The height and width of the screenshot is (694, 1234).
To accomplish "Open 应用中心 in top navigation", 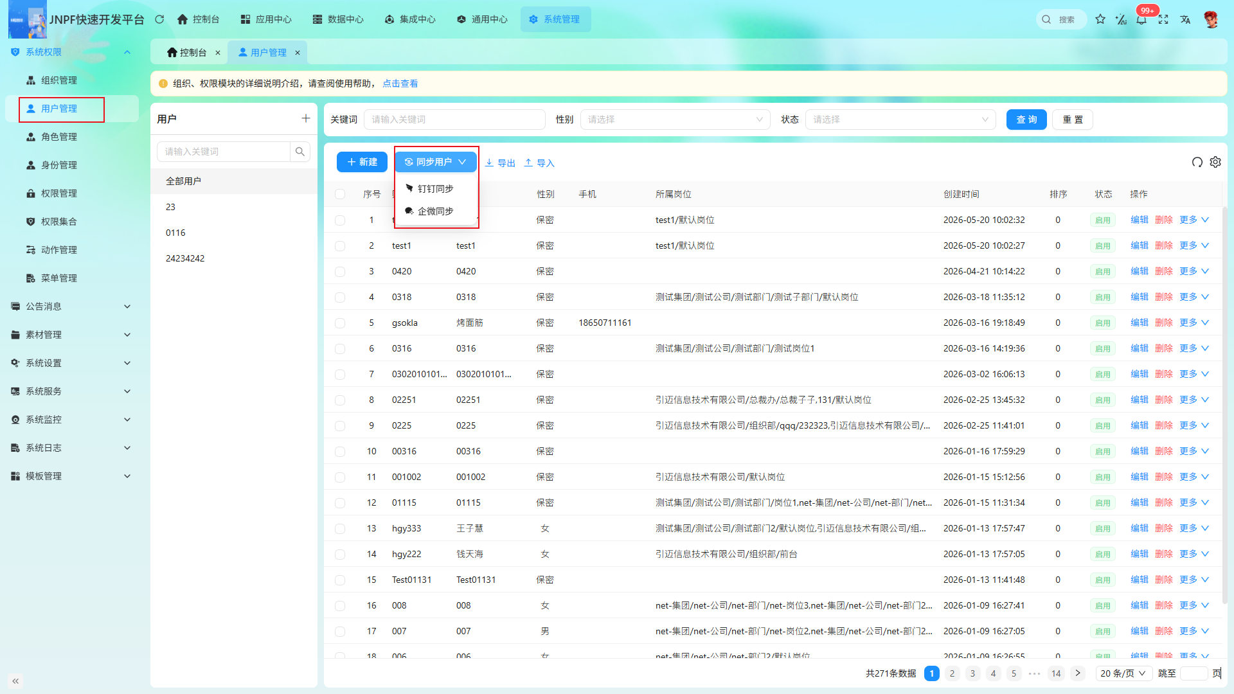I will 266,19.
